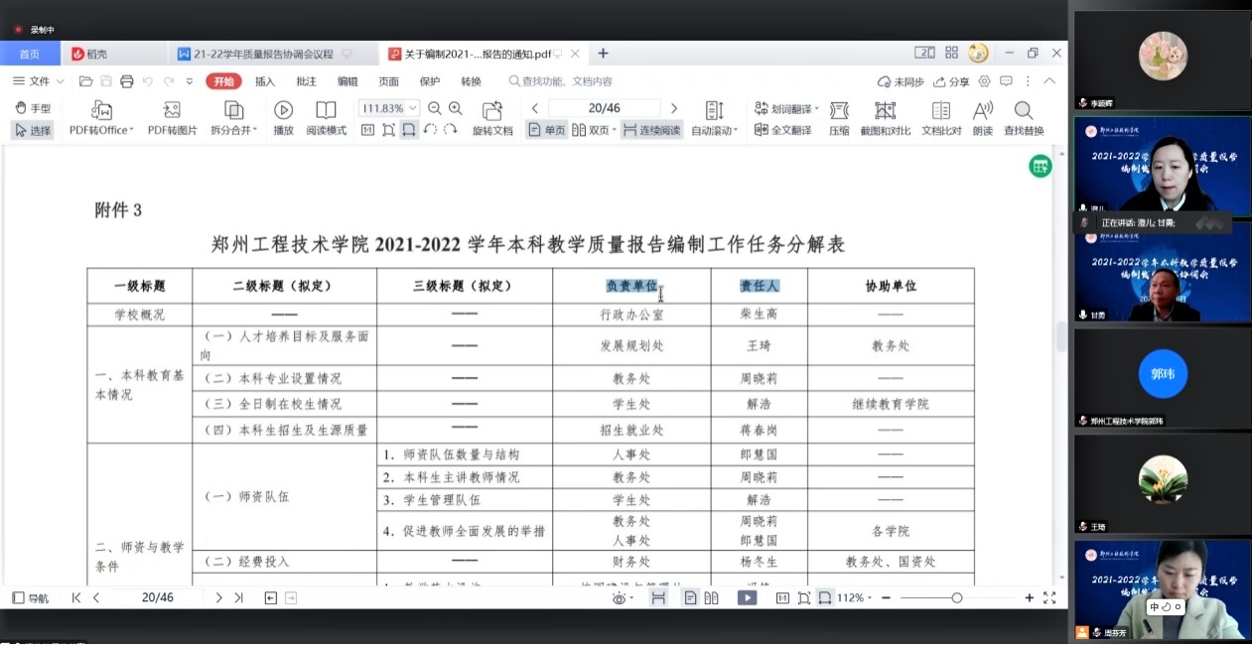
Task: Click 全文翻译 full text translate
Action: pyautogui.click(x=784, y=130)
